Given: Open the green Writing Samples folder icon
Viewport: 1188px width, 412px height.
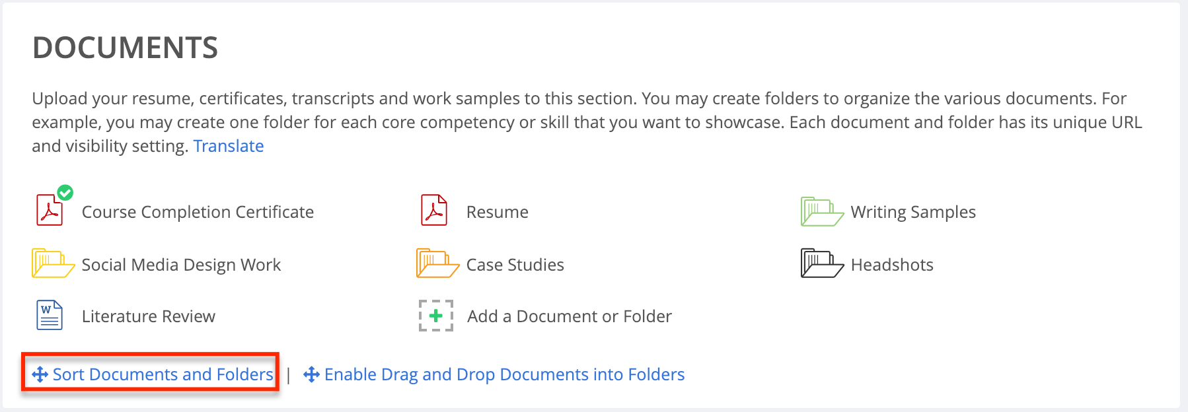Looking at the screenshot, I should pyautogui.click(x=822, y=211).
